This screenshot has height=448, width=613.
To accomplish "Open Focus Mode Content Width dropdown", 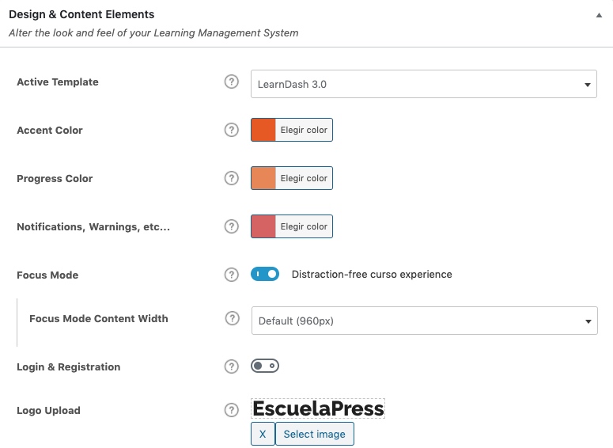I will click(423, 321).
